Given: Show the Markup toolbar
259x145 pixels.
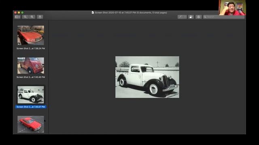Looking at the screenshot, I should click(199, 17).
